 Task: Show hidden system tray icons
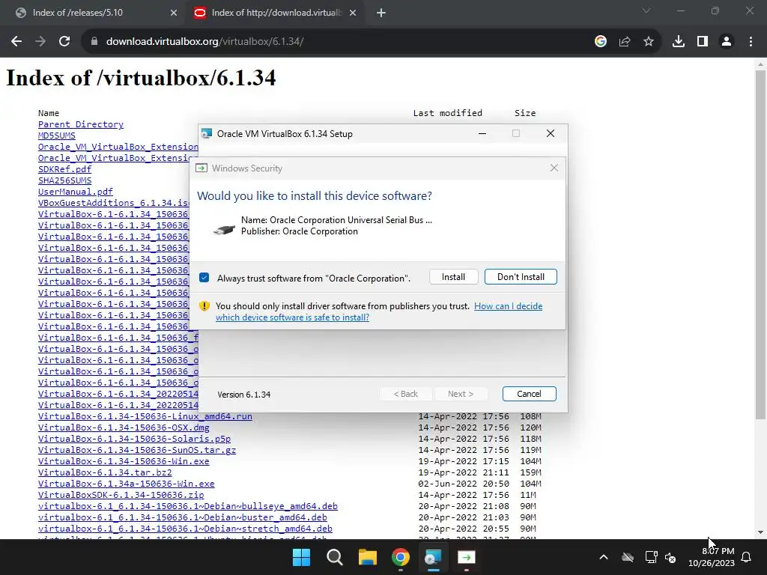604,557
